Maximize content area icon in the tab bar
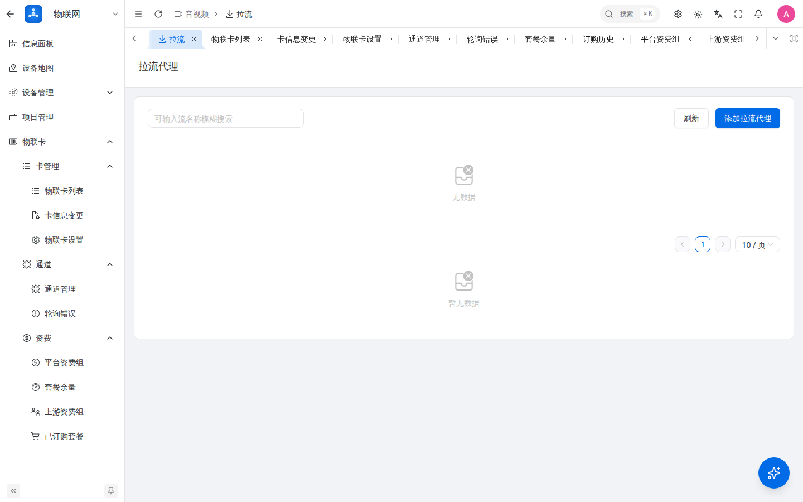 pos(794,38)
